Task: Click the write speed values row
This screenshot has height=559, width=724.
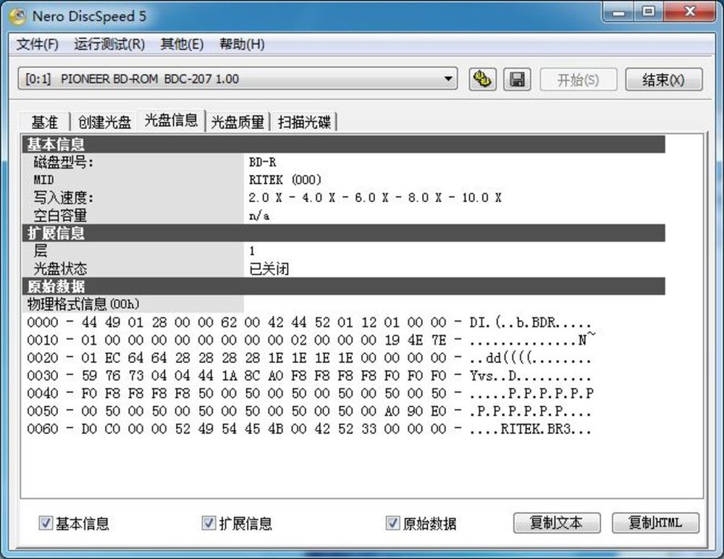Action: [x=375, y=198]
